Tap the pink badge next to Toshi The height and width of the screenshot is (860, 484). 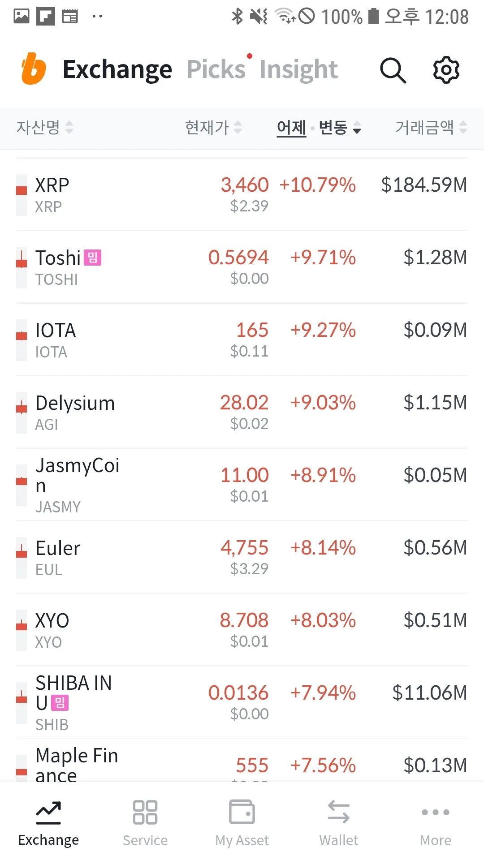[x=93, y=258]
